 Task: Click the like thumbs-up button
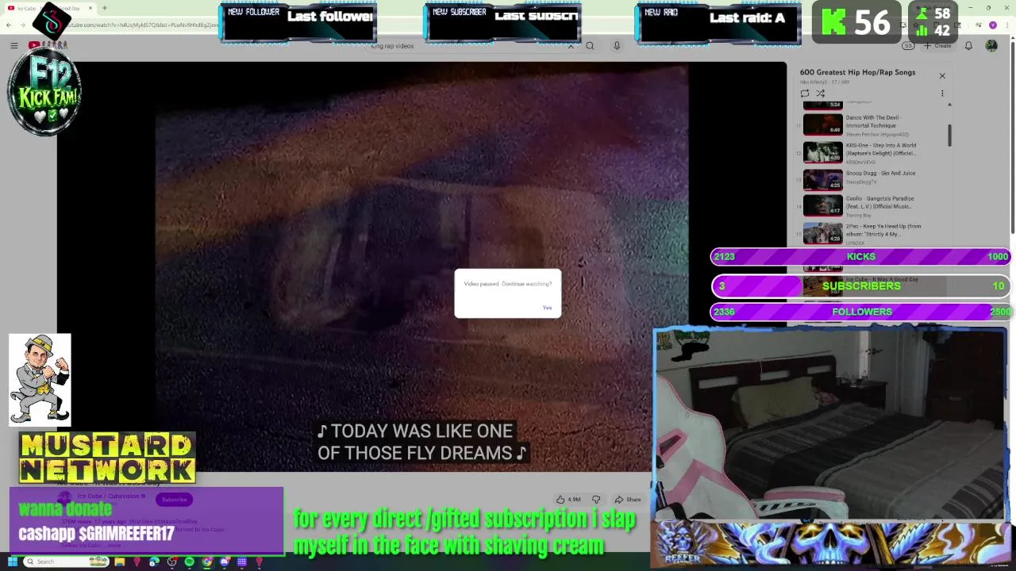pos(568,500)
